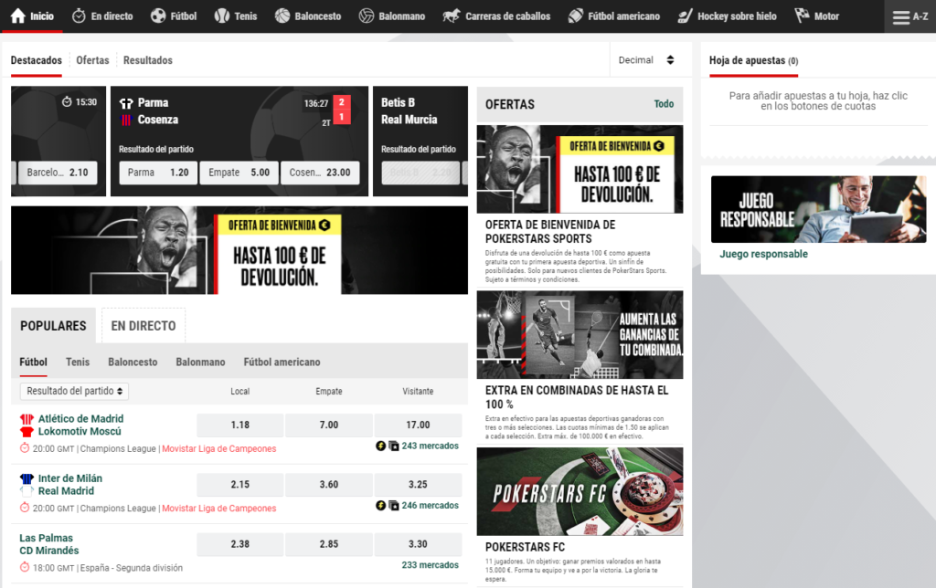Click the Real Madrid shirt icon
Viewport: 936px width, 588px height.
tap(27, 491)
